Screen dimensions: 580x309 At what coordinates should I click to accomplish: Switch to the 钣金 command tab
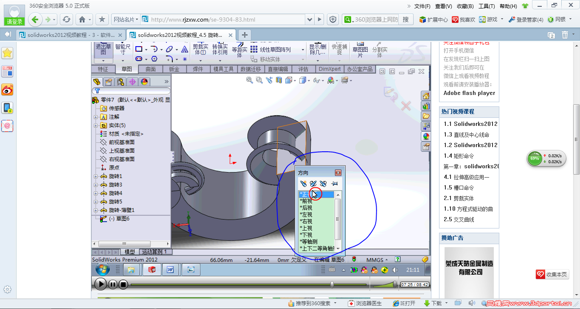tap(174, 69)
